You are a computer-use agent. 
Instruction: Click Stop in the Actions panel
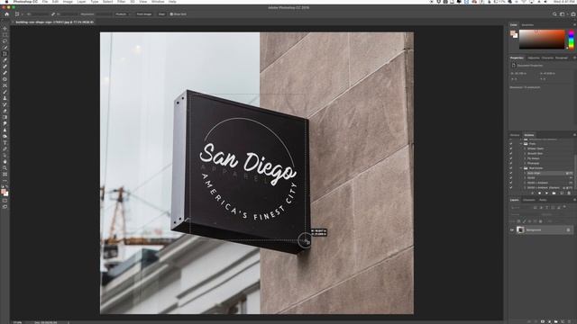(x=532, y=193)
